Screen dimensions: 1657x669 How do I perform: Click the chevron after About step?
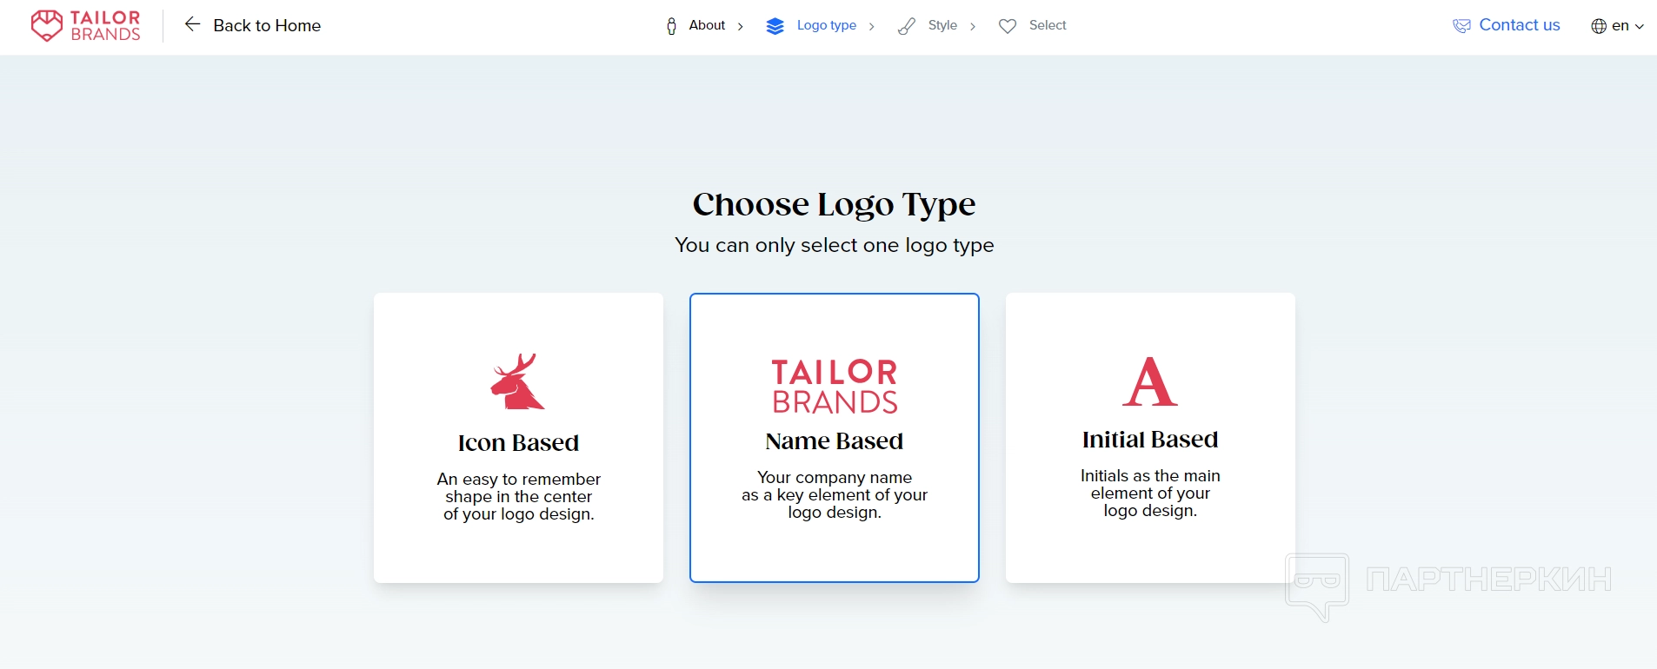(741, 26)
